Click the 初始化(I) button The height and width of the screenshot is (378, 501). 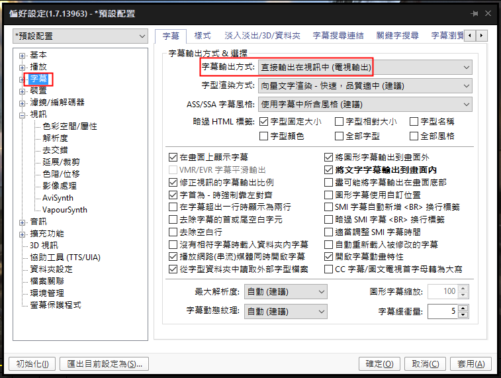32,364
